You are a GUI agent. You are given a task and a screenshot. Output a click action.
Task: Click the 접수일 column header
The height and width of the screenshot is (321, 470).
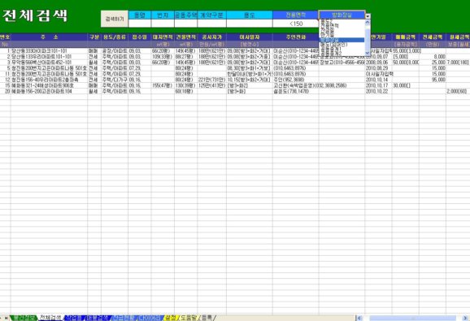pyautogui.click(x=139, y=37)
